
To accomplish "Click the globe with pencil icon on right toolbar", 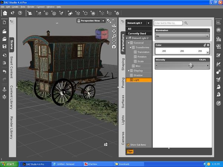I will tap(219, 103).
